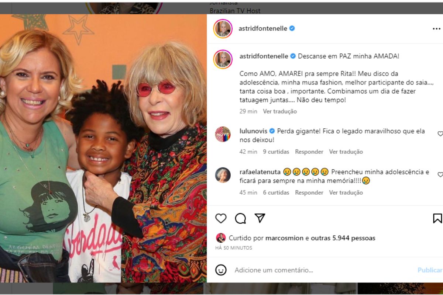Click the 'Publicar' button
Image resolution: width=443 pixels, height=295 pixels.
tap(430, 270)
